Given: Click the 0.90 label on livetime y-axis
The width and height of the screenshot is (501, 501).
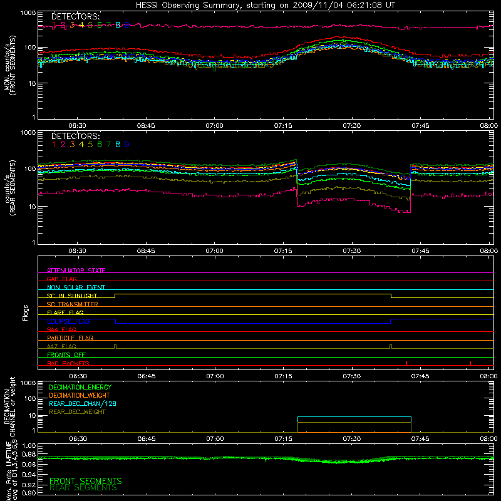Looking at the screenshot, I should (29, 493).
